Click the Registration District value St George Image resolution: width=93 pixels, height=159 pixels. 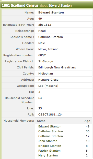[46, 61]
